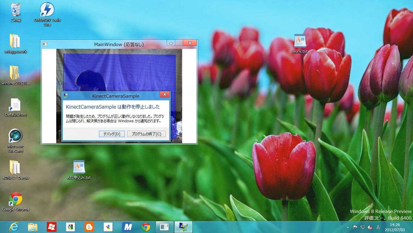This screenshot has width=413, height=233.
Task: Click the デバッグ(D) button in the error dialog
Action: [x=112, y=134]
